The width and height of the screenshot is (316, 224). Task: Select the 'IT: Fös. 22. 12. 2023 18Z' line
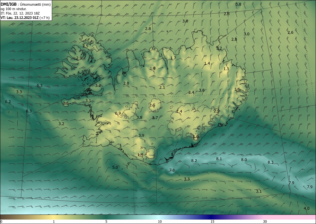[x=20, y=13]
